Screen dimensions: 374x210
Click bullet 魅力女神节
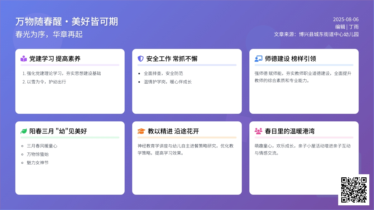tap(38, 162)
